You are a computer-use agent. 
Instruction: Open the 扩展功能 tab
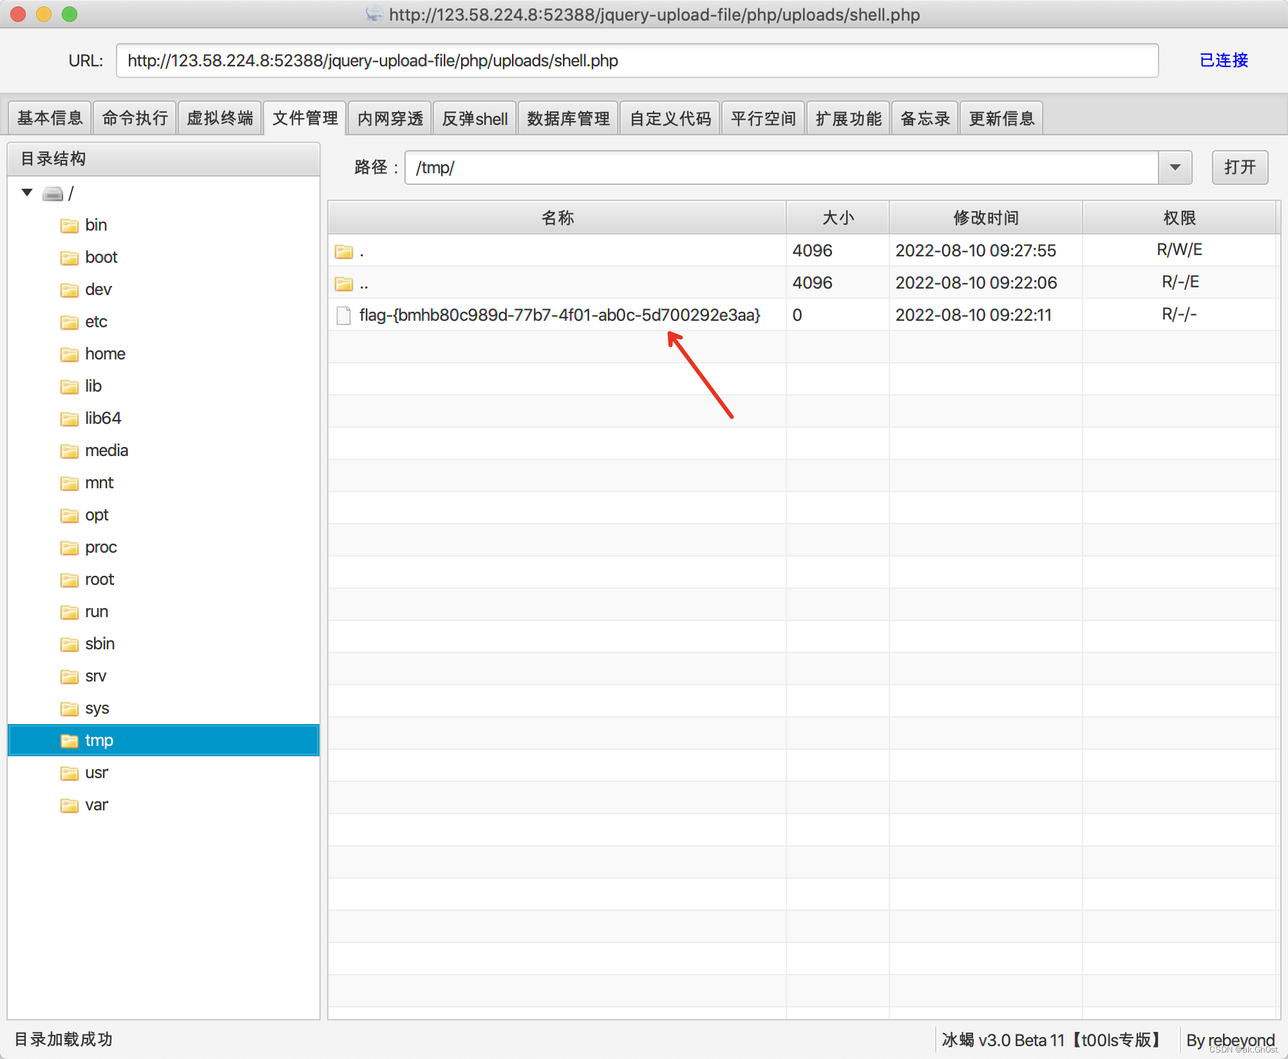pyautogui.click(x=849, y=119)
